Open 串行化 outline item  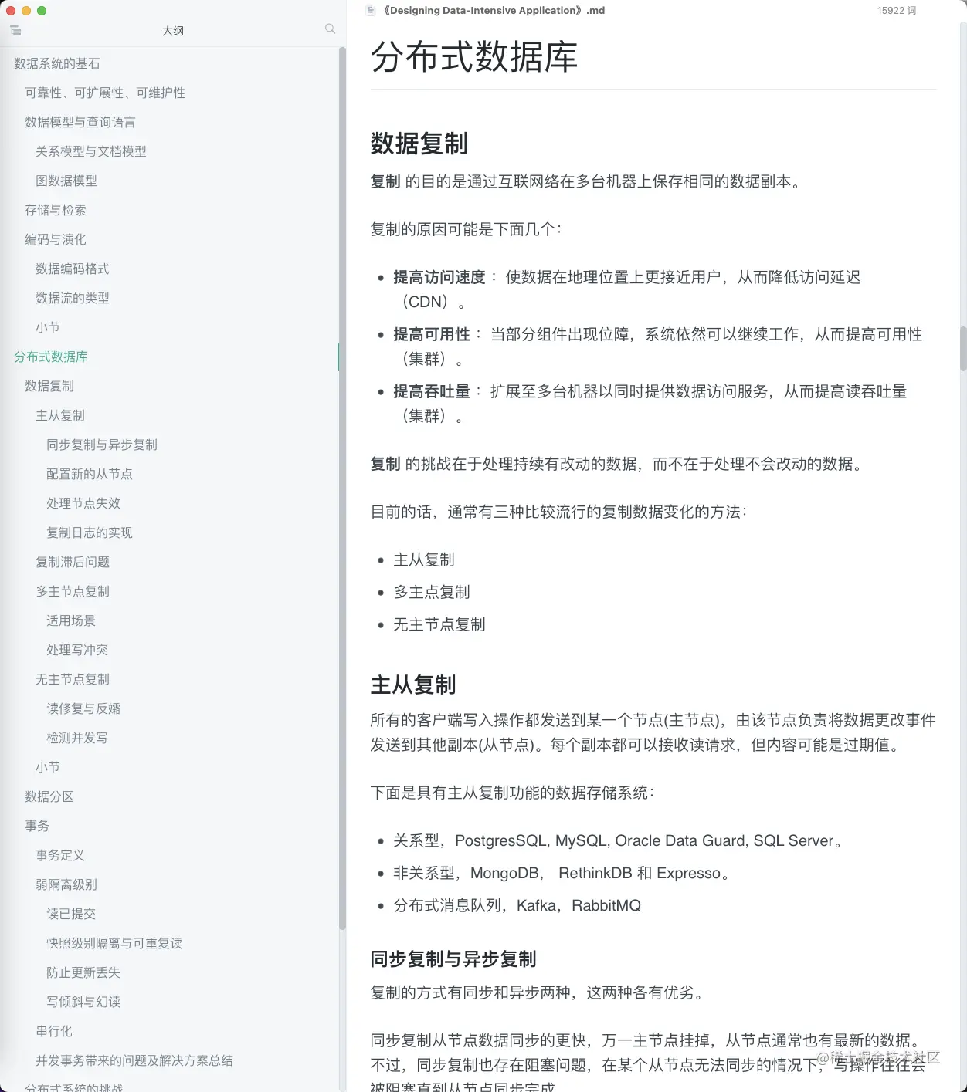tap(54, 1031)
